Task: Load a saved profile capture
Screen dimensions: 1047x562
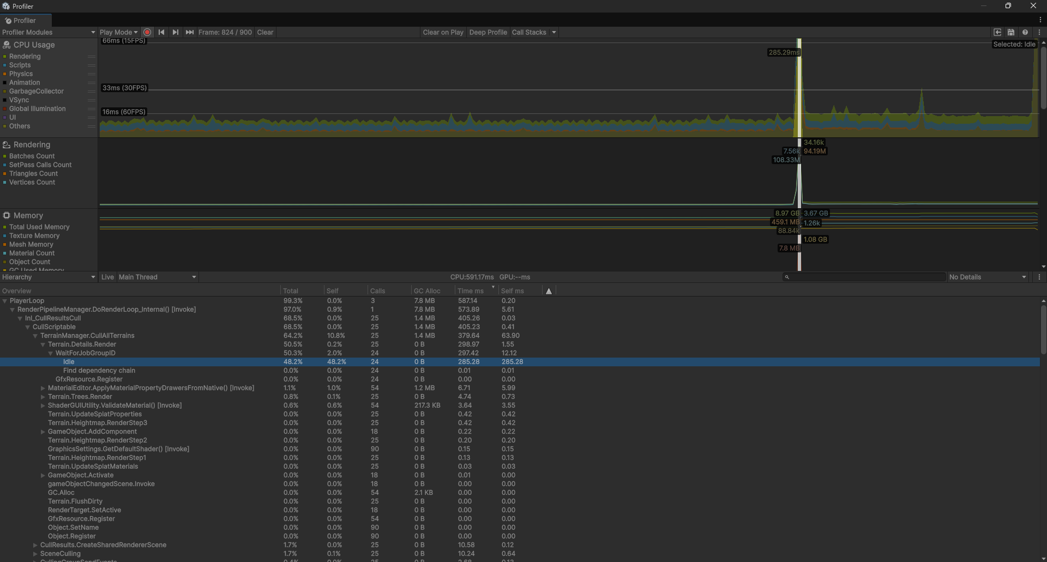Action: [998, 32]
